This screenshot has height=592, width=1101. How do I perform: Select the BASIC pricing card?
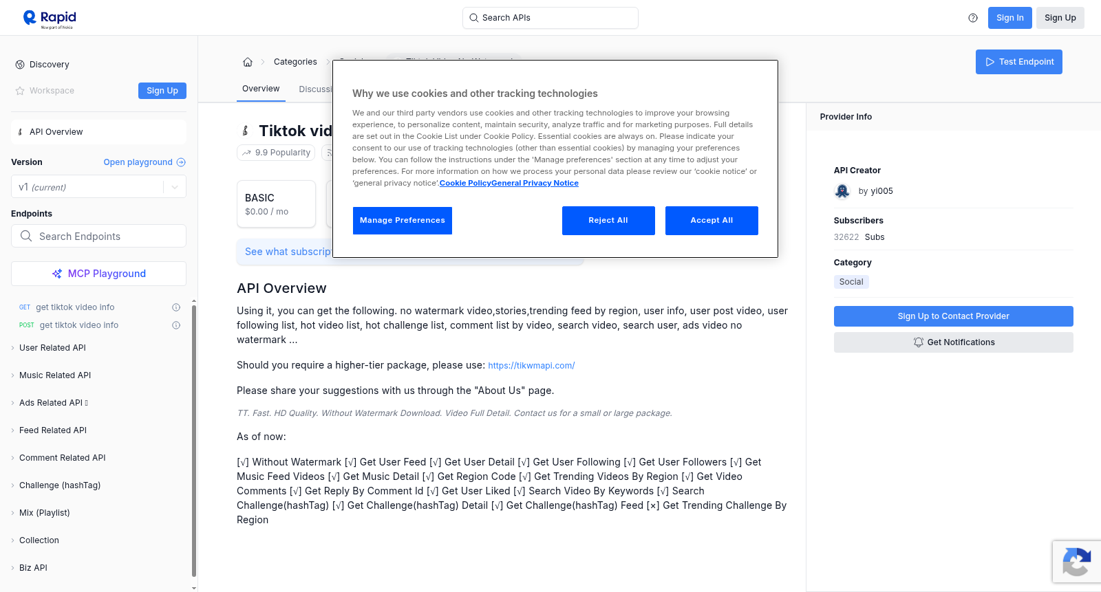(x=276, y=204)
